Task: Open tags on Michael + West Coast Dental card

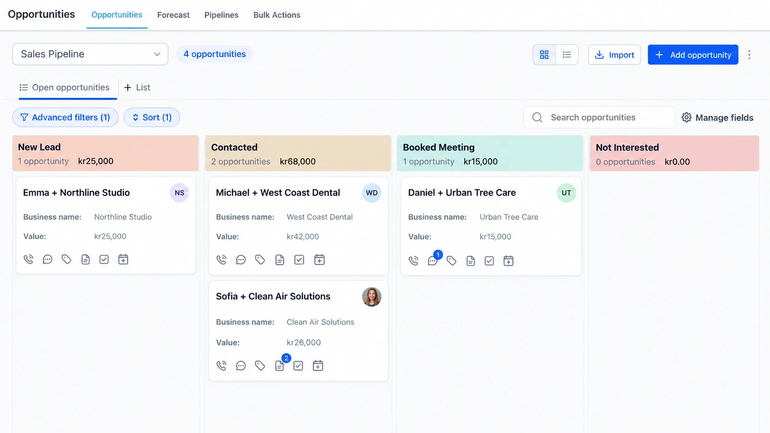Action: 260,260
